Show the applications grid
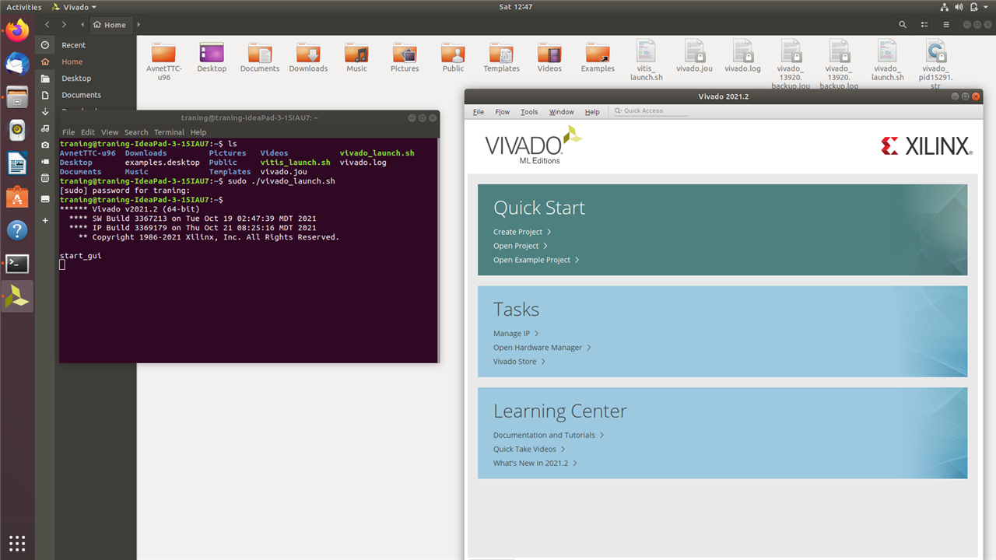 pos(17,542)
